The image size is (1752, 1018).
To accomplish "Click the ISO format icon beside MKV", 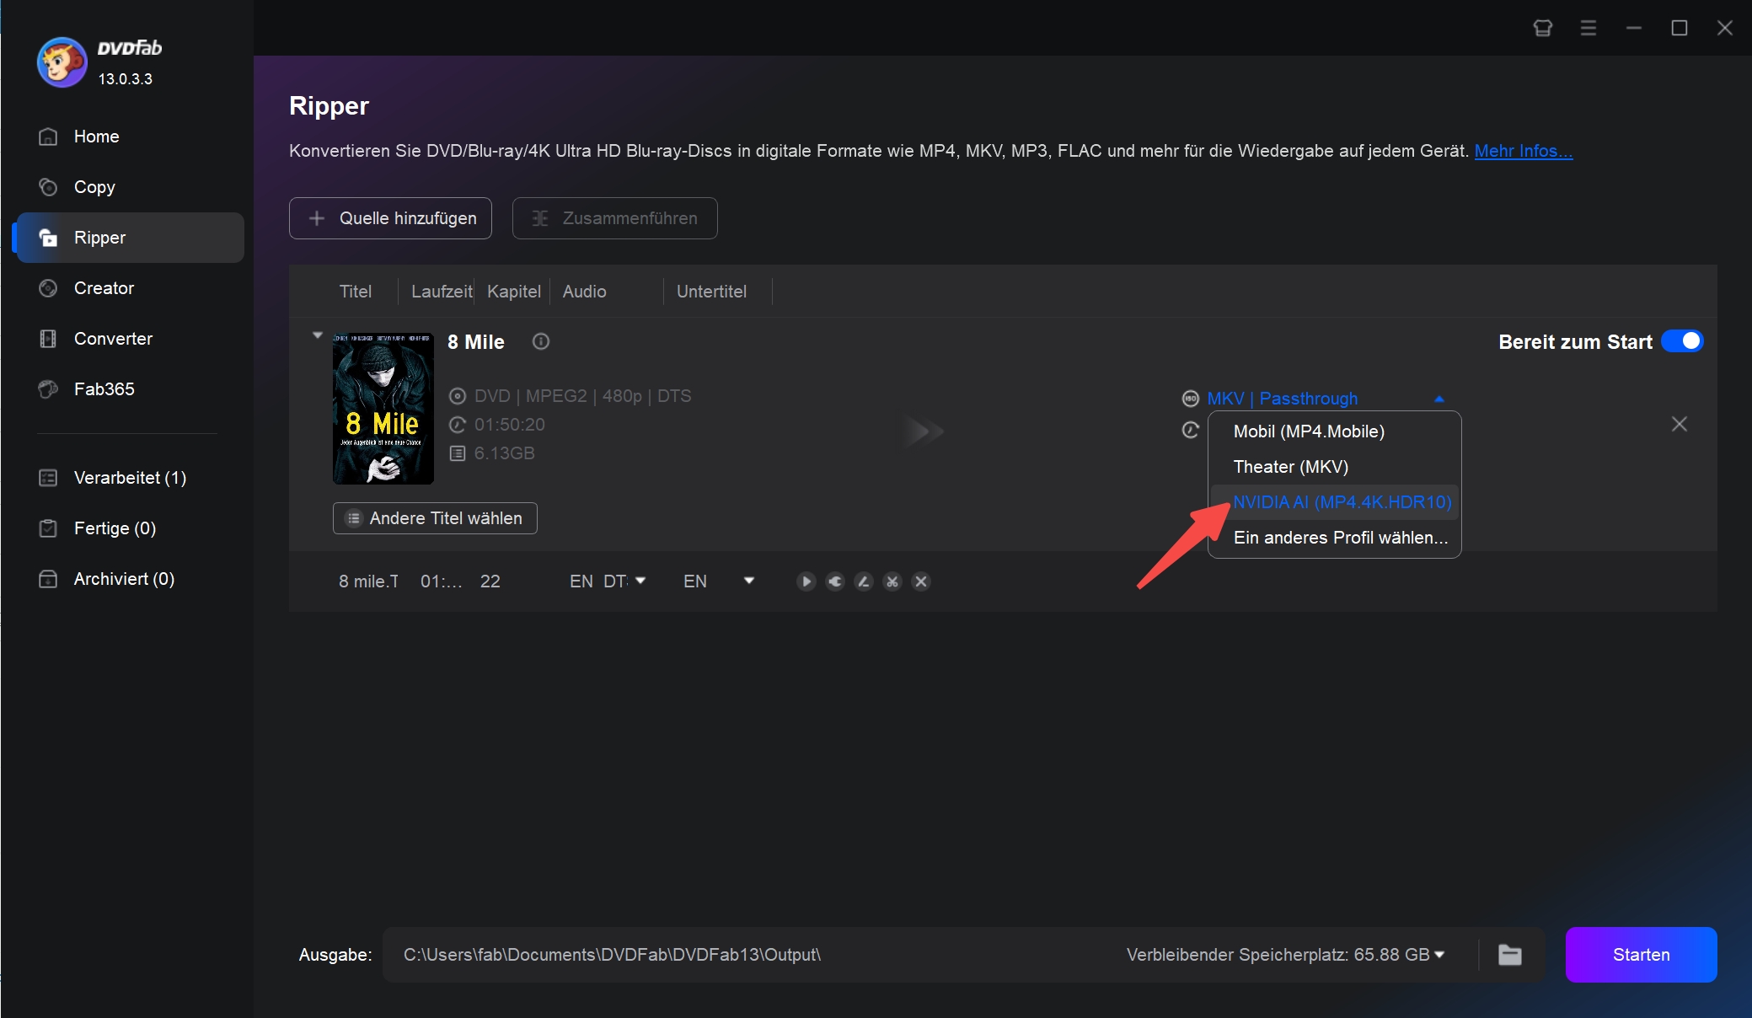I will (x=1190, y=399).
